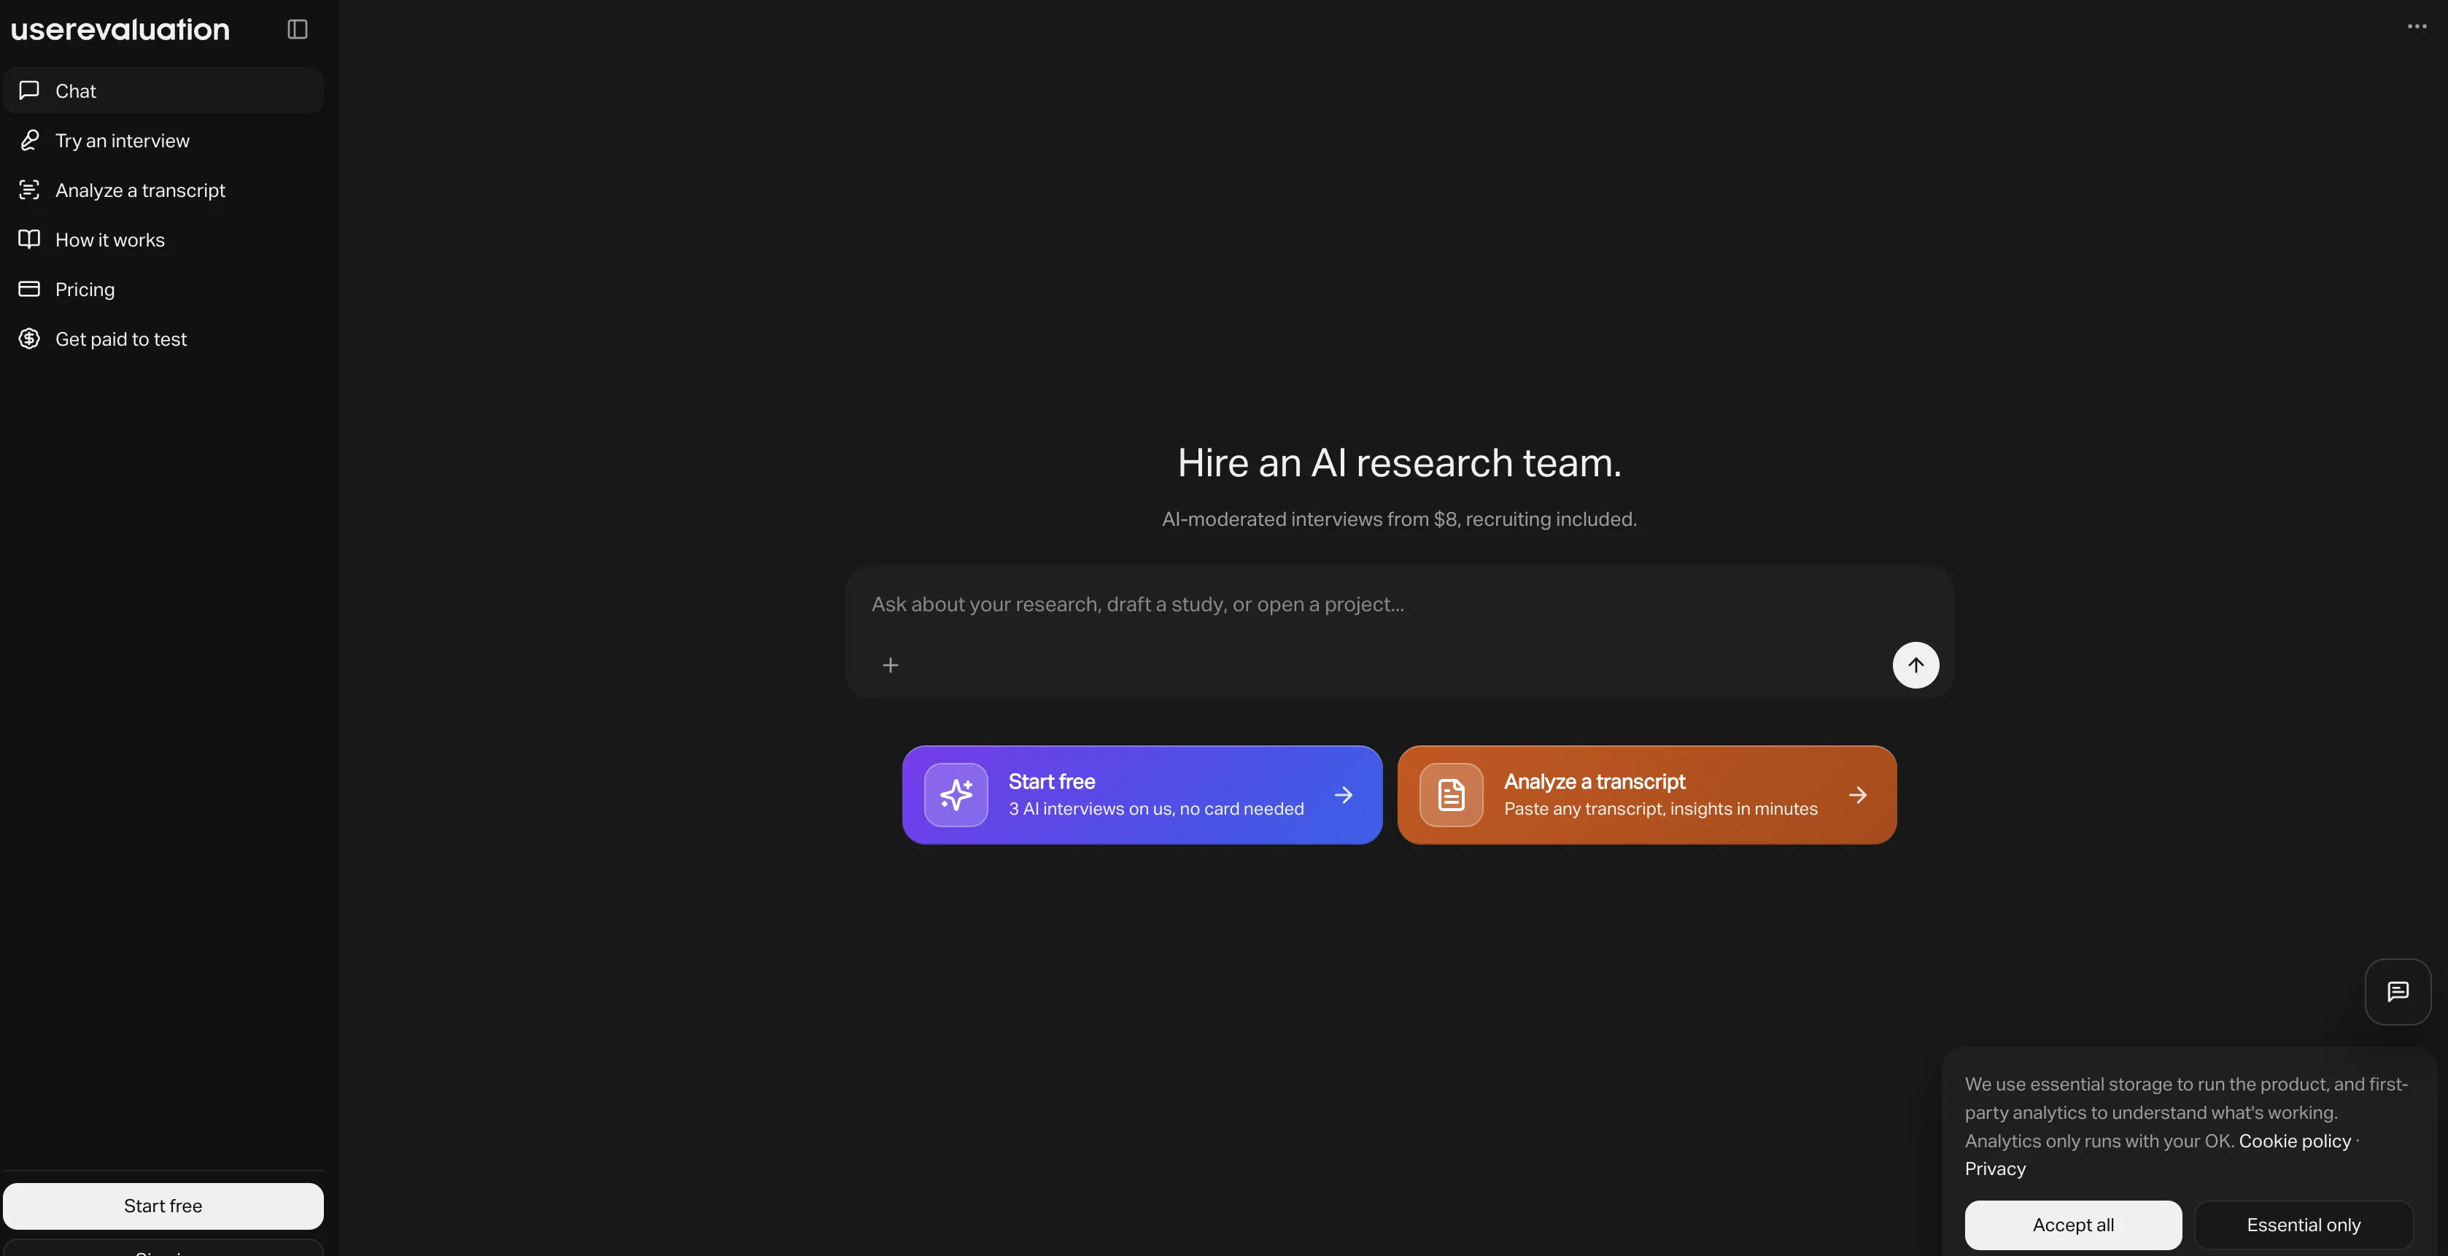The height and width of the screenshot is (1256, 2448).
Task: Click 'Paste any transcript, insights in minutes'
Action: point(1660,810)
